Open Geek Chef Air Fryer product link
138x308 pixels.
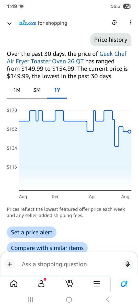coord(67,58)
